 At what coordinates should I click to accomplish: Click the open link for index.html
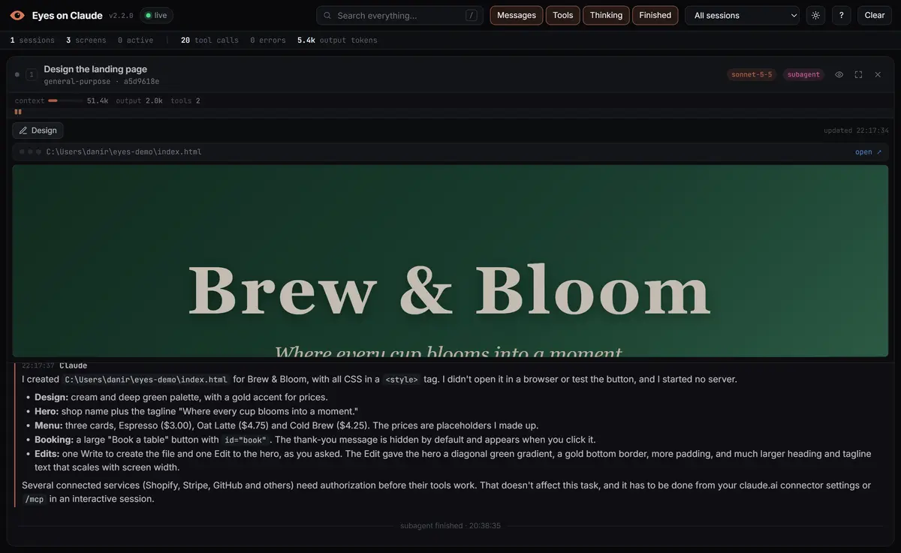pyautogui.click(x=868, y=152)
